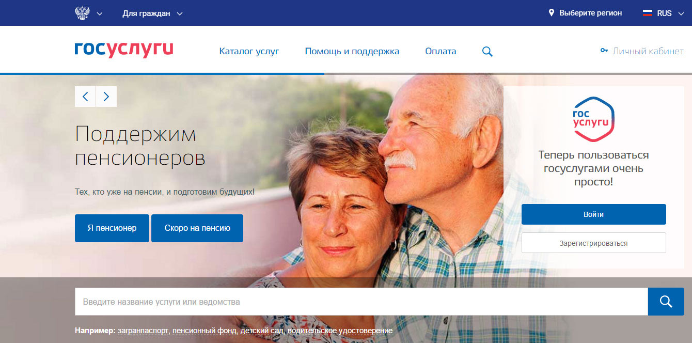Viewport: 692px width, 346px height.
Task: Click the Я пенсионер button
Action: click(x=112, y=228)
